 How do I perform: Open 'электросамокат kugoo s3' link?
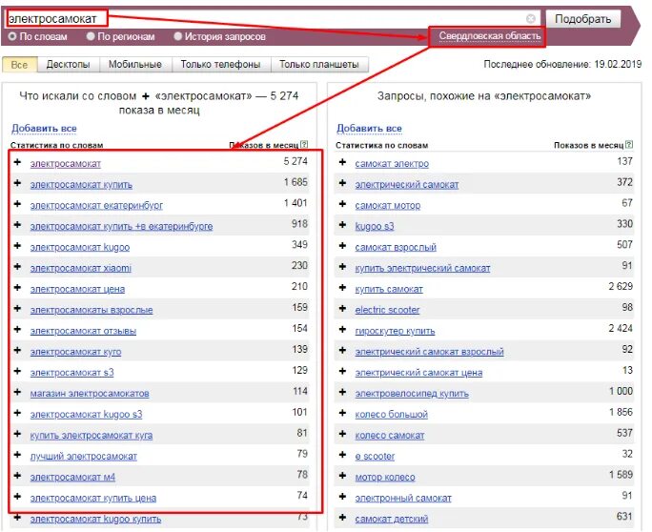(86, 415)
